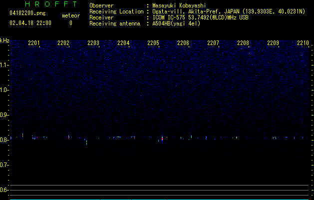314x200 pixels.
Task: Click the 2204 time marker
Action: [x=123, y=43]
